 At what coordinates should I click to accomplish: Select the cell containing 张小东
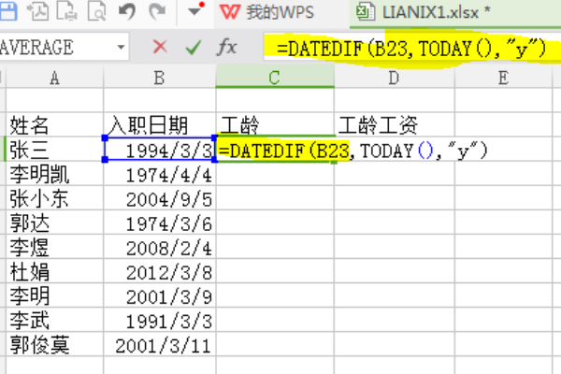click(x=54, y=198)
